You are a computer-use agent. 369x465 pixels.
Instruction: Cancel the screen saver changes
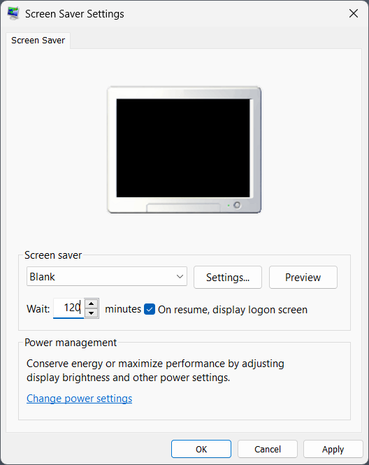(x=268, y=449)
